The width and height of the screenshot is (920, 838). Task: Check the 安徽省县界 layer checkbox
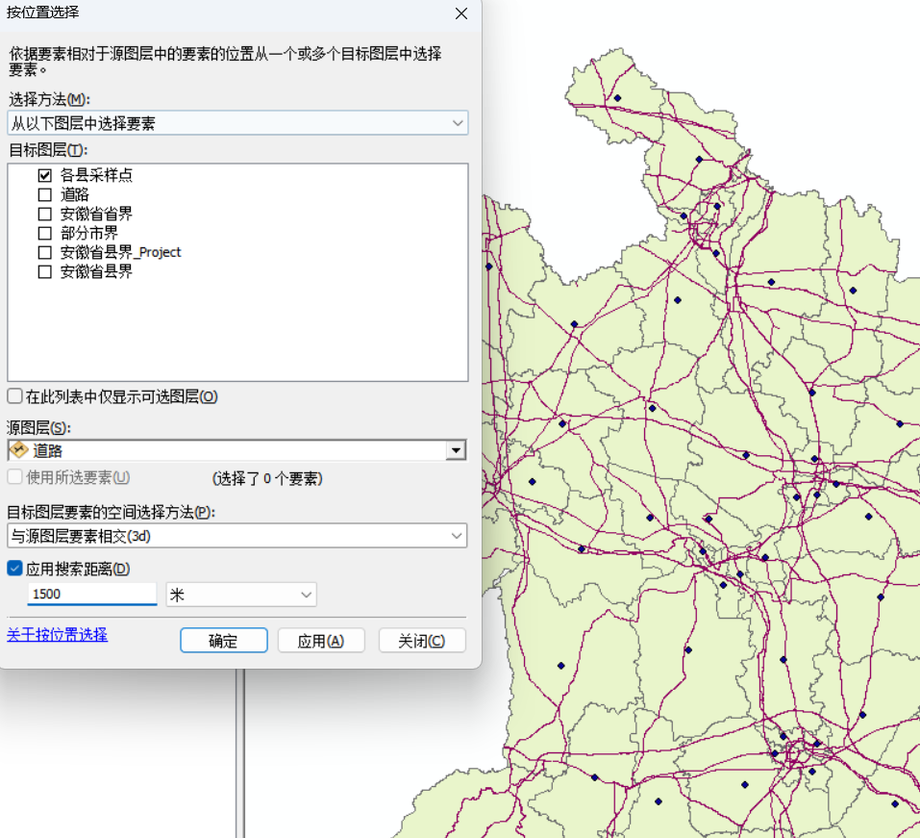click(44, 272)
